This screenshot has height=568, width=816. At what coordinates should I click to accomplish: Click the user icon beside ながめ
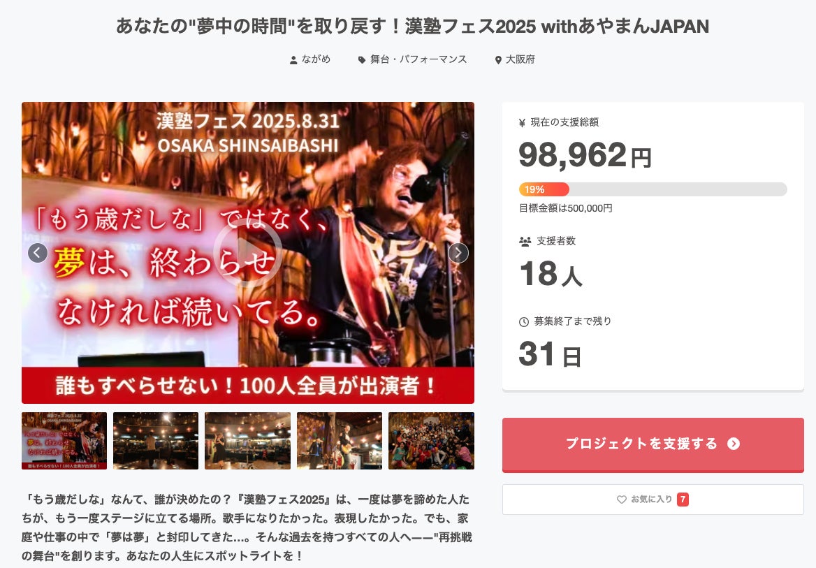coord(293,60)
